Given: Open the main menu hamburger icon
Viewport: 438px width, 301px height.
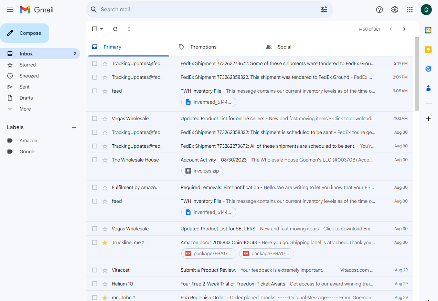Looking at the screenshot, I should [x=10, y=10].
